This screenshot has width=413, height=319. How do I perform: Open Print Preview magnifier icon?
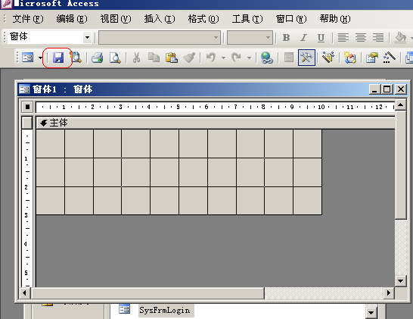point(115,58)
